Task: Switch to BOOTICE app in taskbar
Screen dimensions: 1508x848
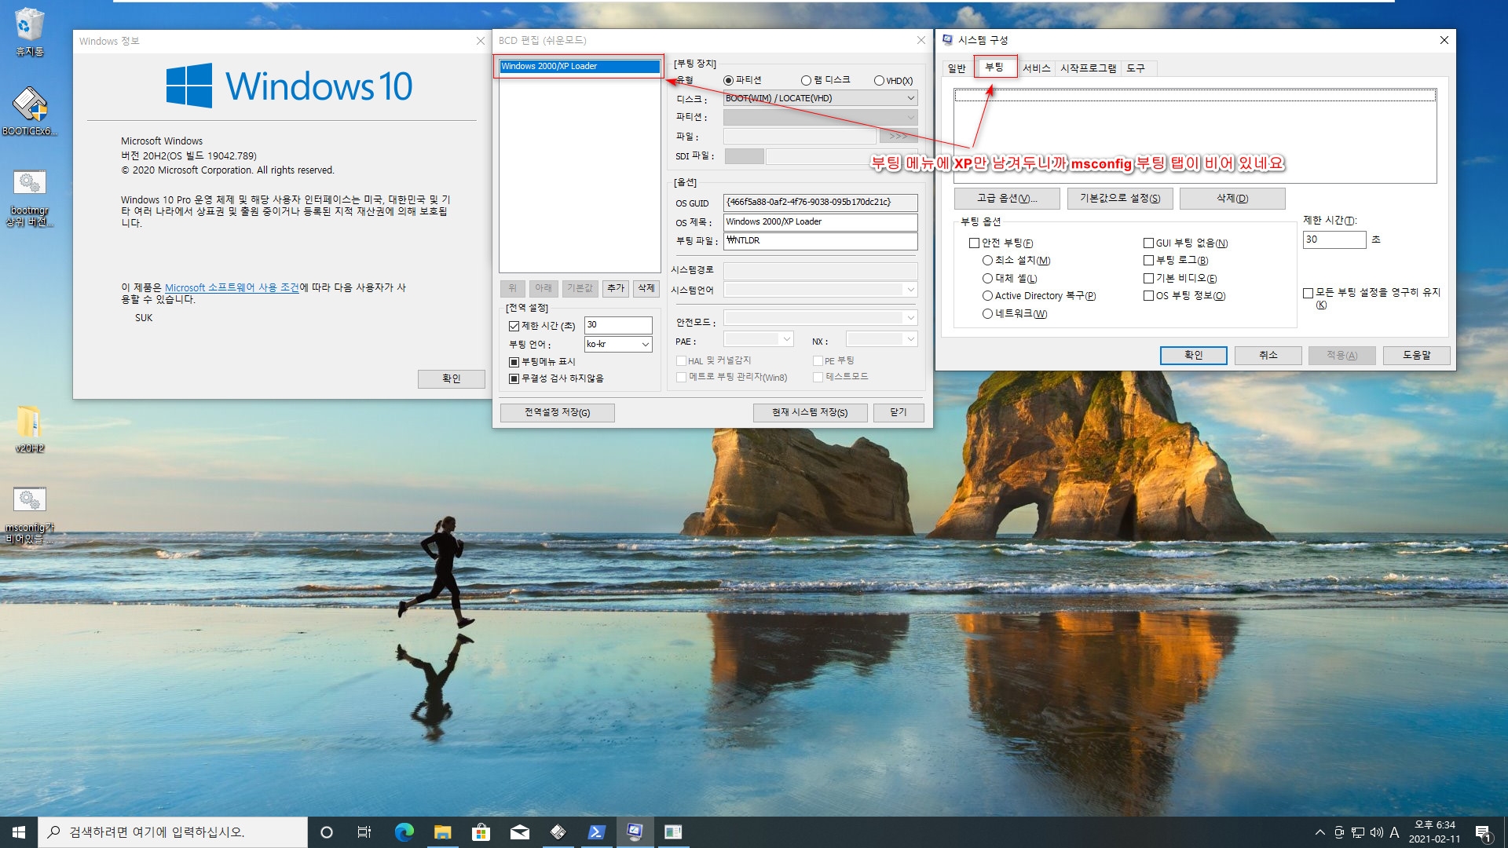Action: click(x=558, y=832)
